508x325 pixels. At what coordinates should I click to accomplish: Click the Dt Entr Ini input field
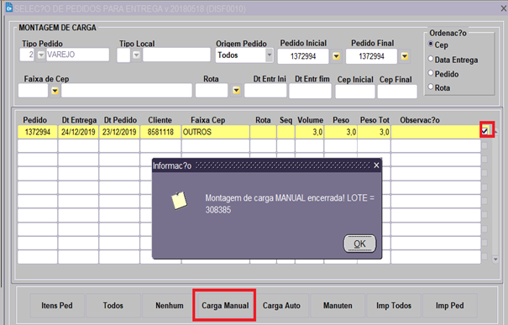(265, 91)
